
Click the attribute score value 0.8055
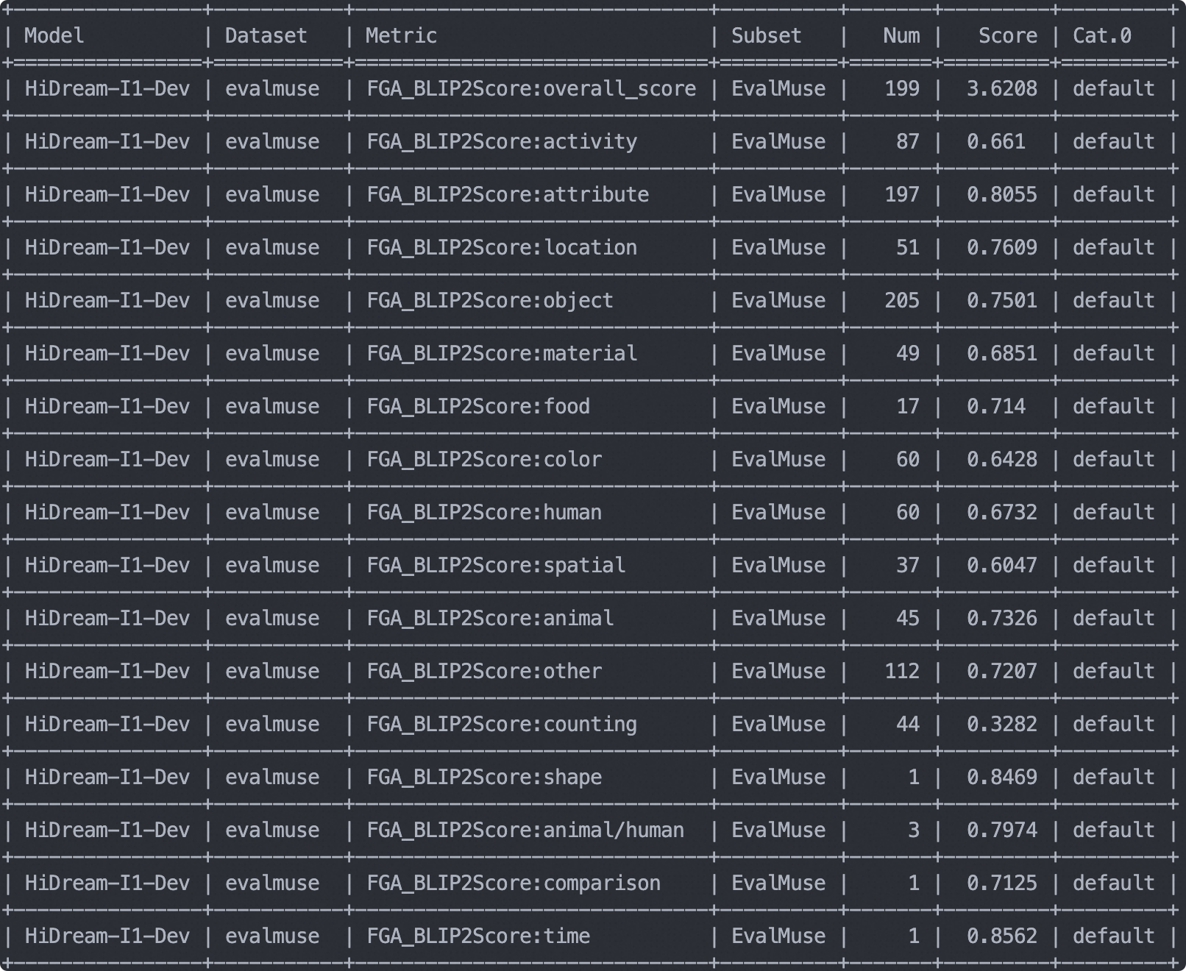click(x=1001, y=195)
